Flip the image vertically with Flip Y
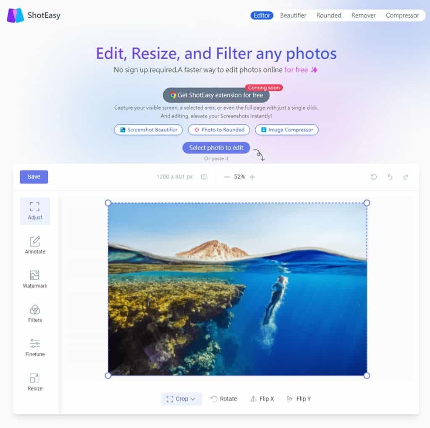430x428 pixels. (x=299, y=399)
